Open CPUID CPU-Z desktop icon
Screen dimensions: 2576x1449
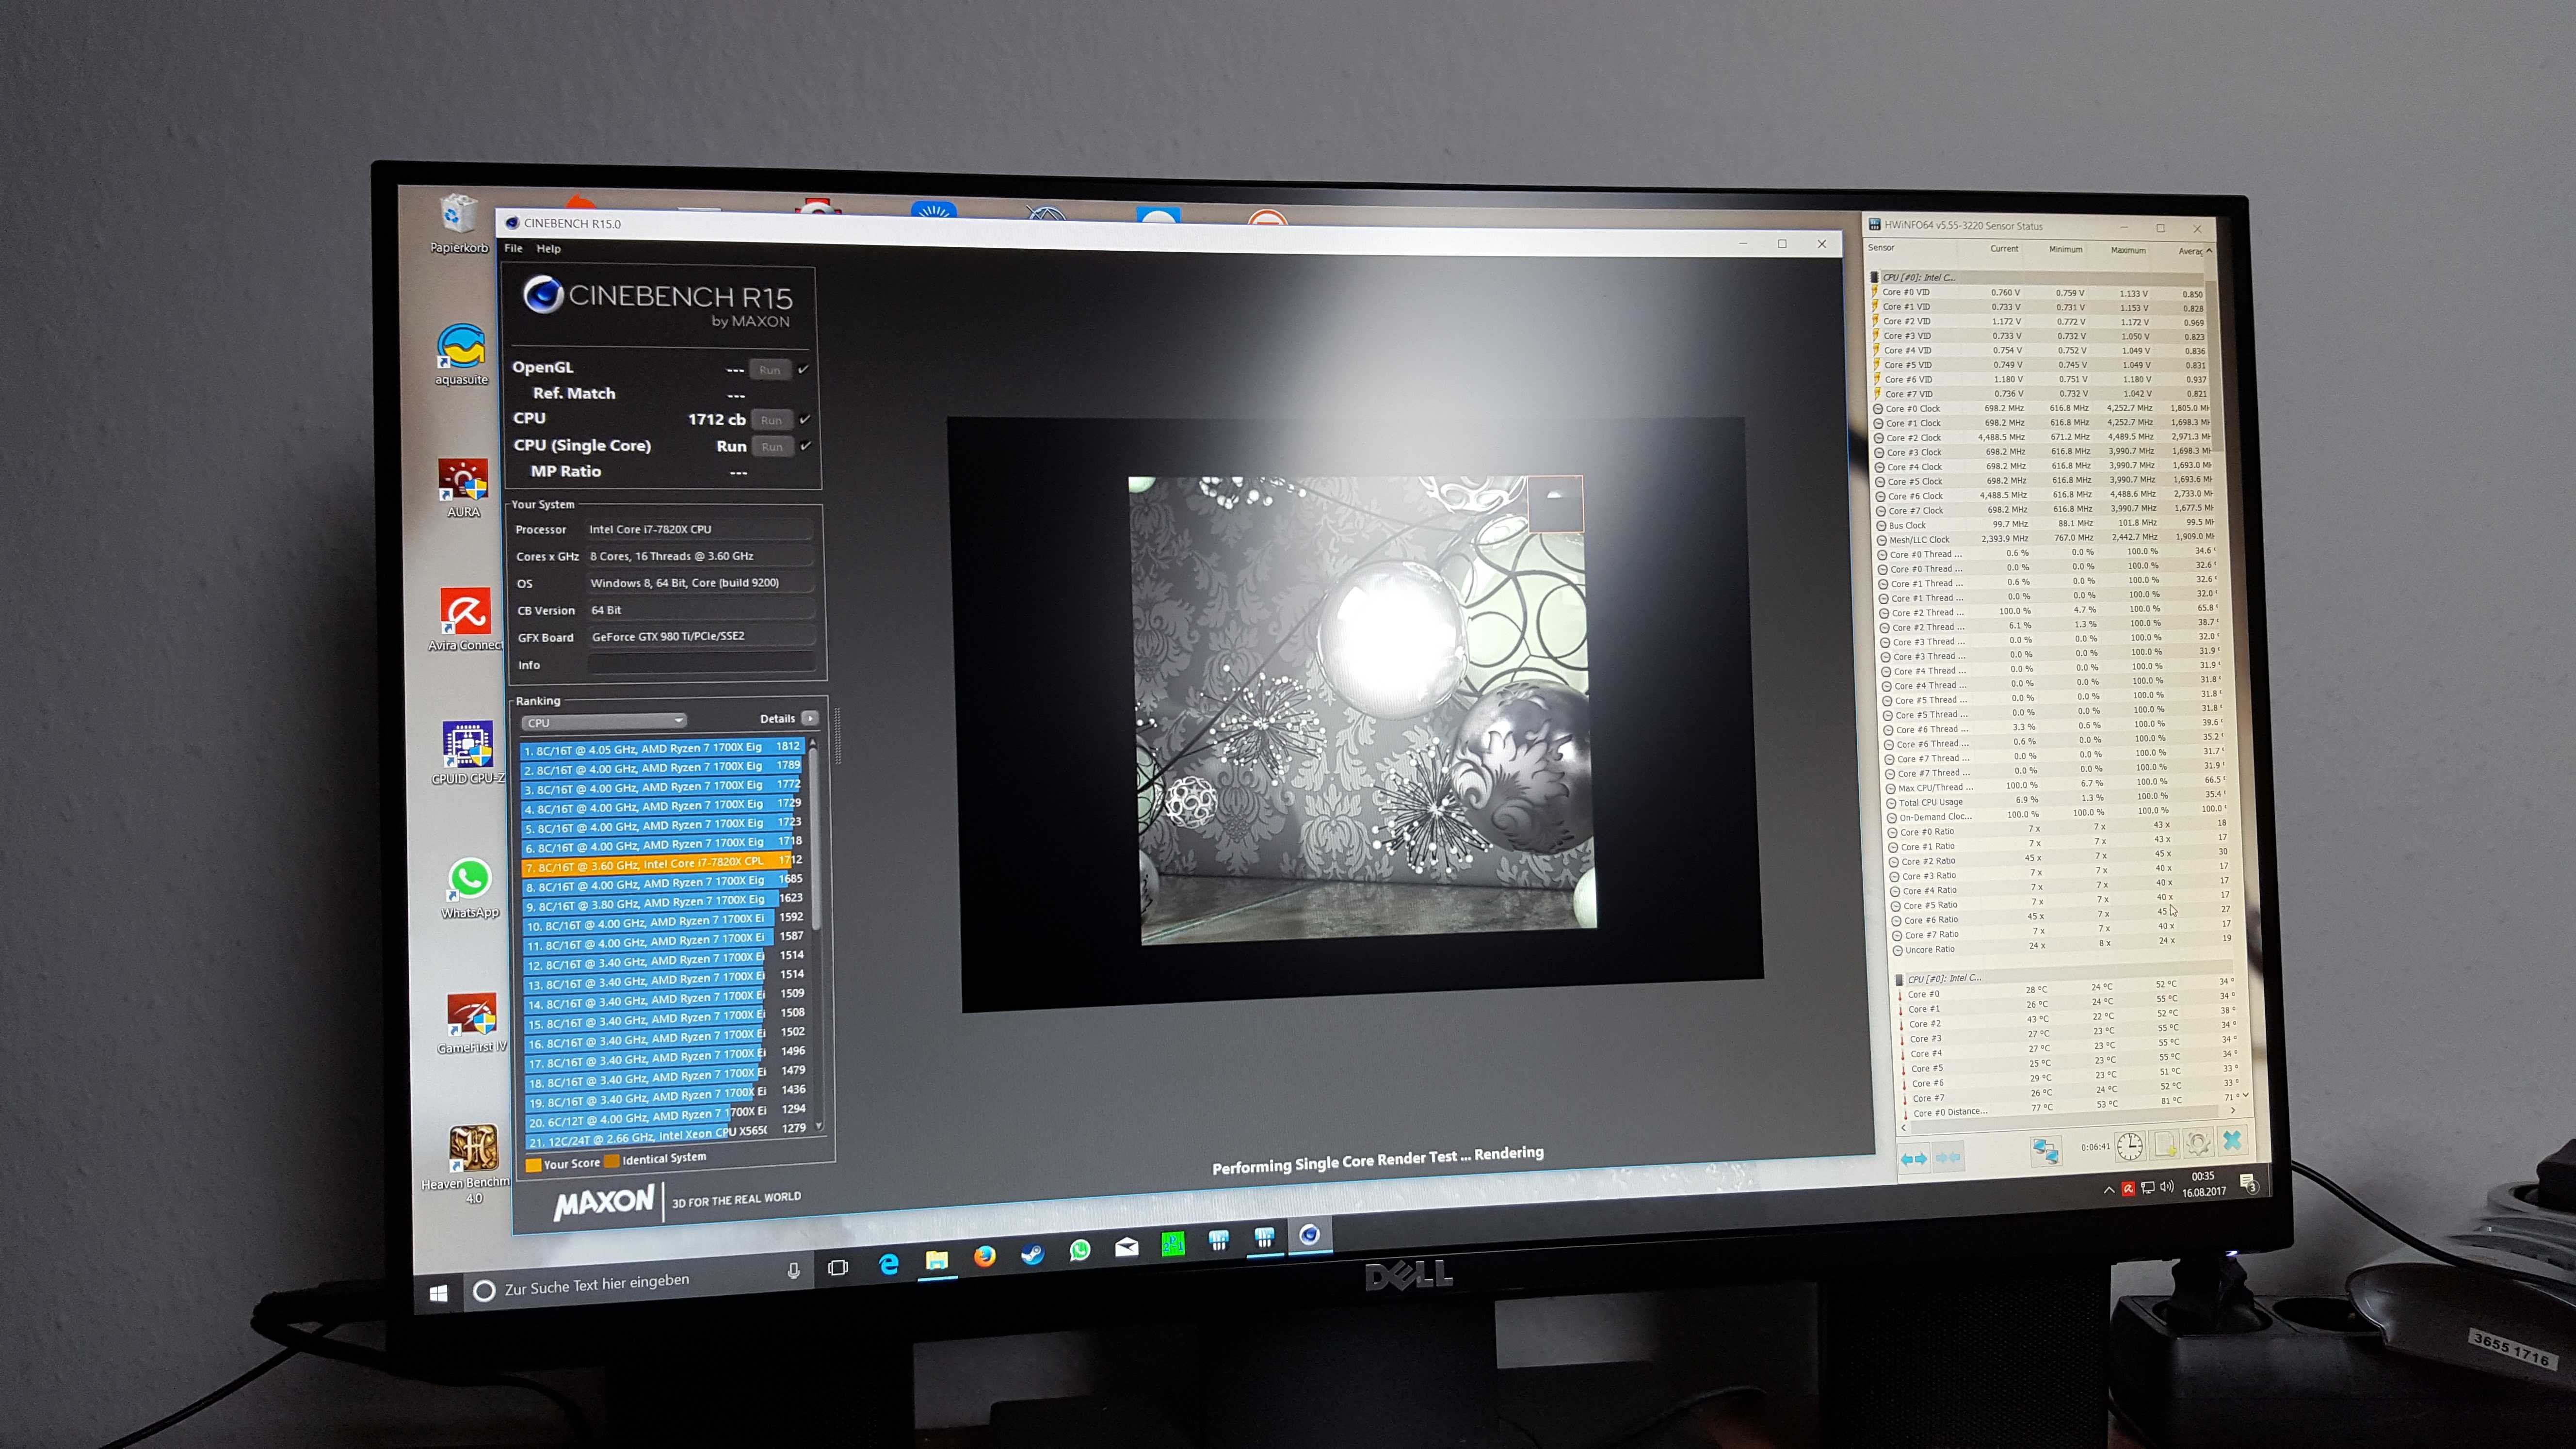[467, 753]
